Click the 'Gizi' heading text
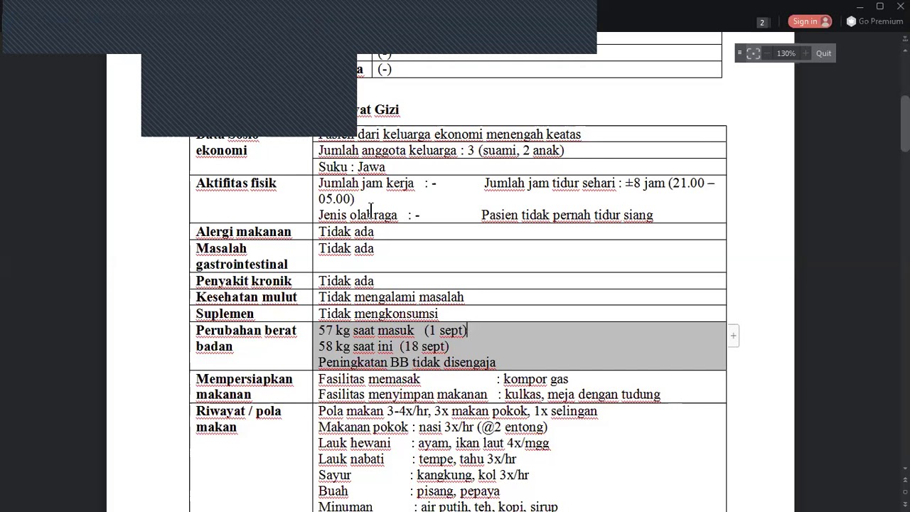 pos(387,110)
